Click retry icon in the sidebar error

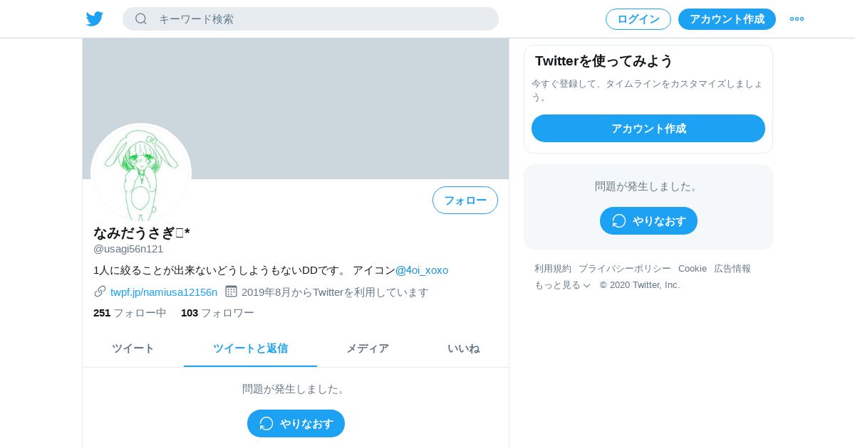click(x=619, y=220)
